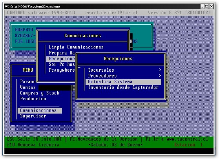Select highlighted Comunicaciones in main MENU
Screen dimensions: 219x159
(x=40, y=110)
